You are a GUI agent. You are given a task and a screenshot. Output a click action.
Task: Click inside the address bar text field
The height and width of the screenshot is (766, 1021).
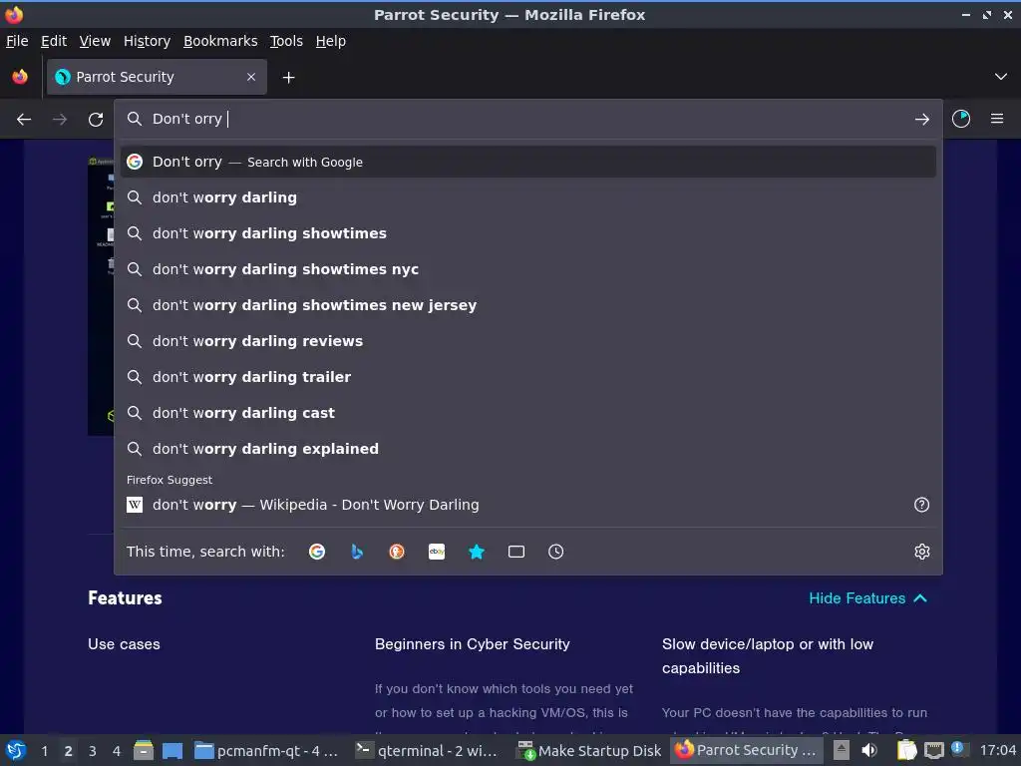click(x=527, y=119)
